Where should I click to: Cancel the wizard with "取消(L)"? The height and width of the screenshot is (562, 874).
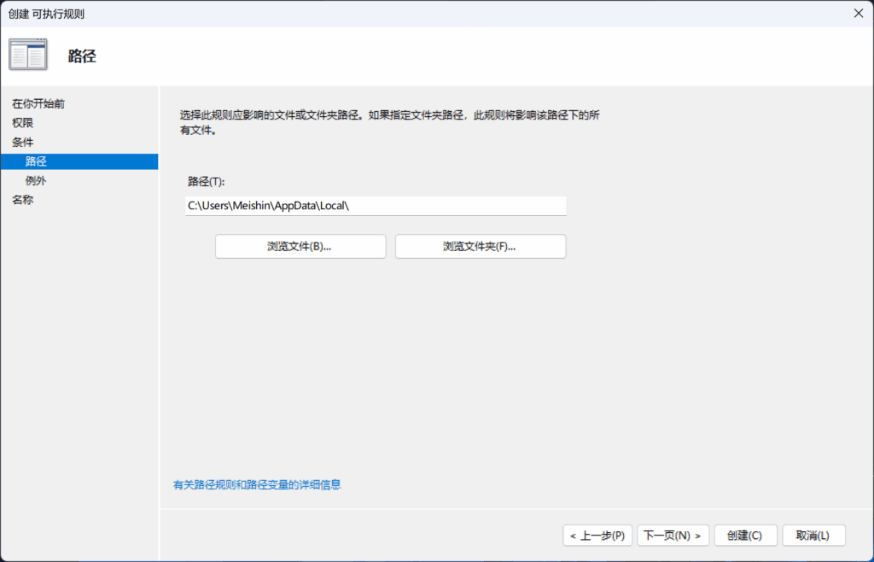(x=813, y=535)
